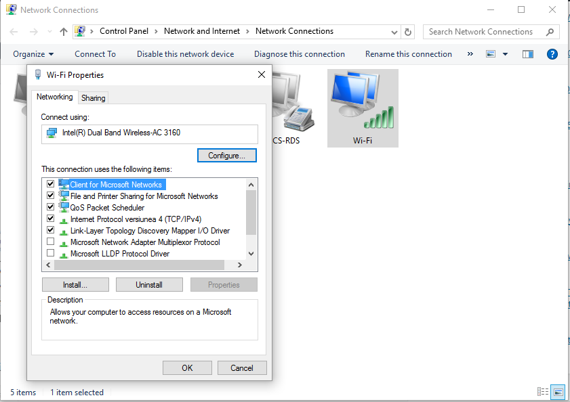
Task: Switch to large icons view in status bar
Action: (558, 391)
